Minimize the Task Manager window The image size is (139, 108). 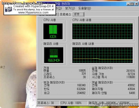coord(128,4)
